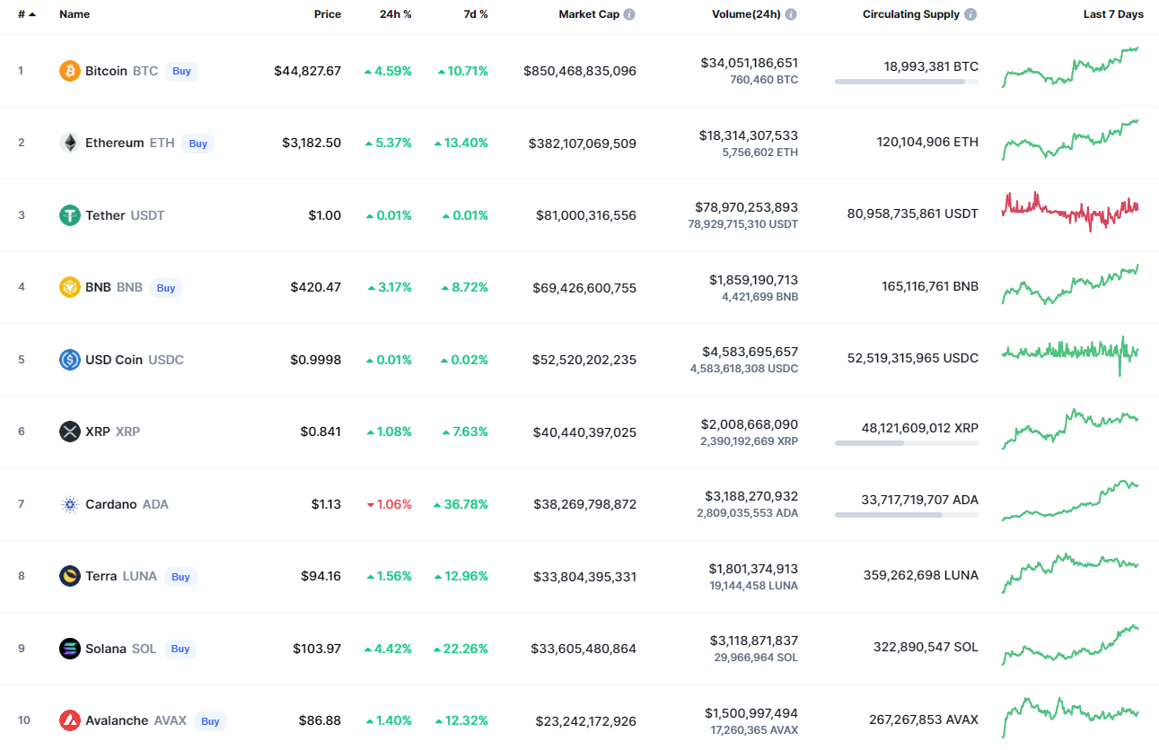The height and width of the screenshot is (750, 1159).
Task: Click Buy button next to BNB
Action: coord(166,288)
